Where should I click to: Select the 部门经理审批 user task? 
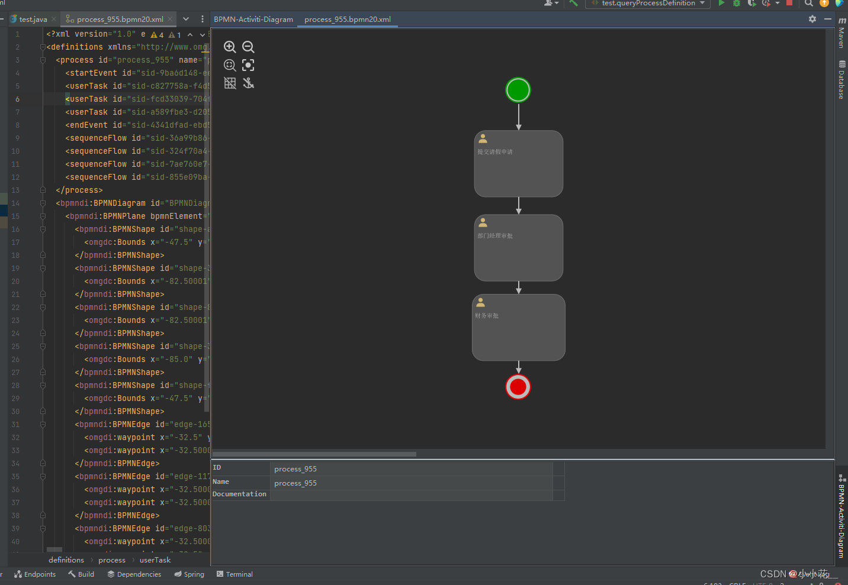[x=519, y=248]
